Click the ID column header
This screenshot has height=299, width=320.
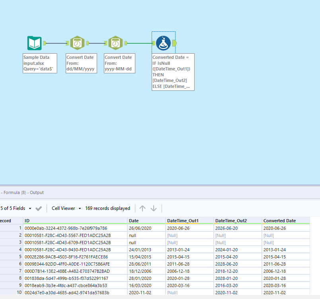75,221
